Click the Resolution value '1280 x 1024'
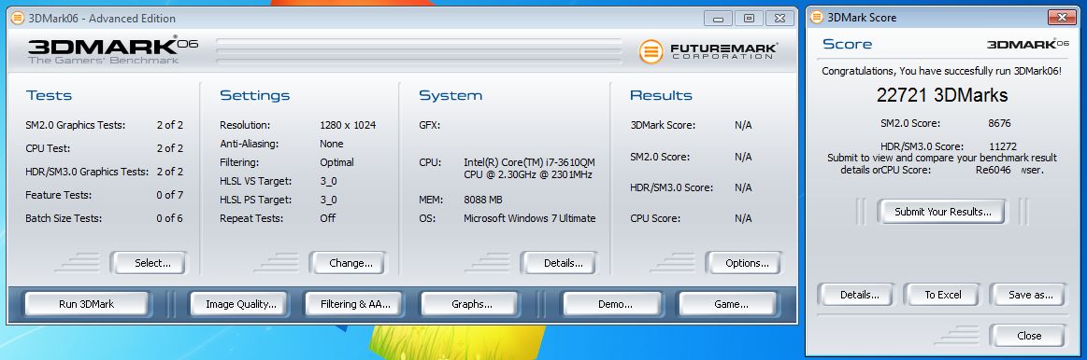This screenshot has height=360, width=1087. coord(348,125)
